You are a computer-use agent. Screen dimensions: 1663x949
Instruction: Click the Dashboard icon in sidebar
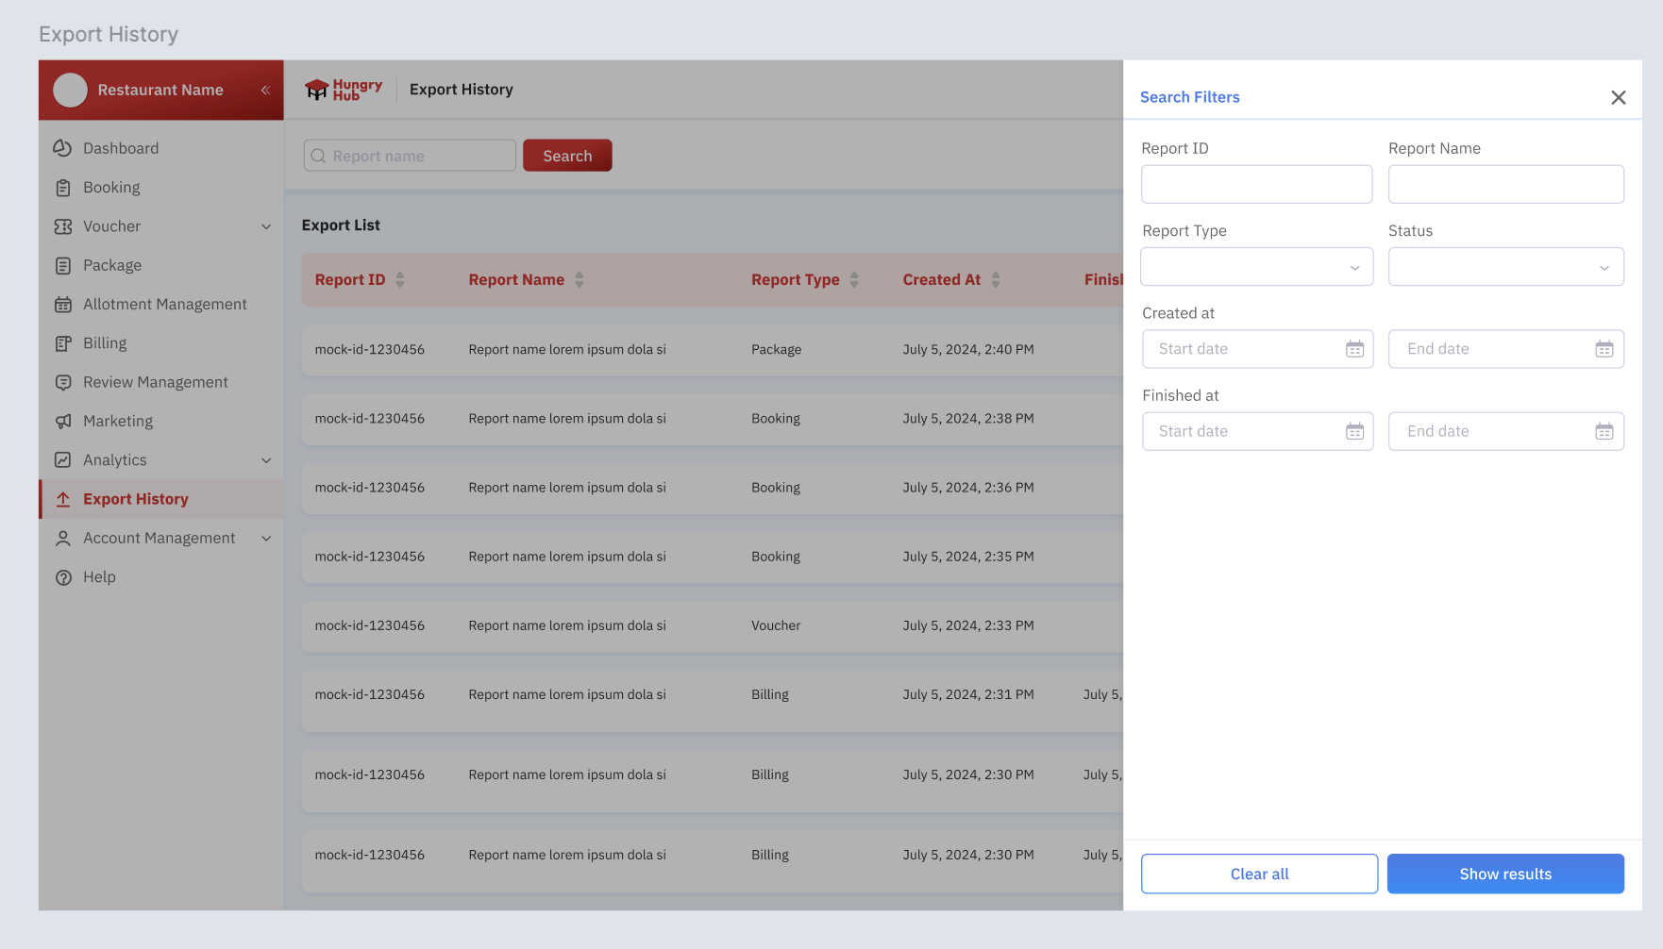pos(63,148)
